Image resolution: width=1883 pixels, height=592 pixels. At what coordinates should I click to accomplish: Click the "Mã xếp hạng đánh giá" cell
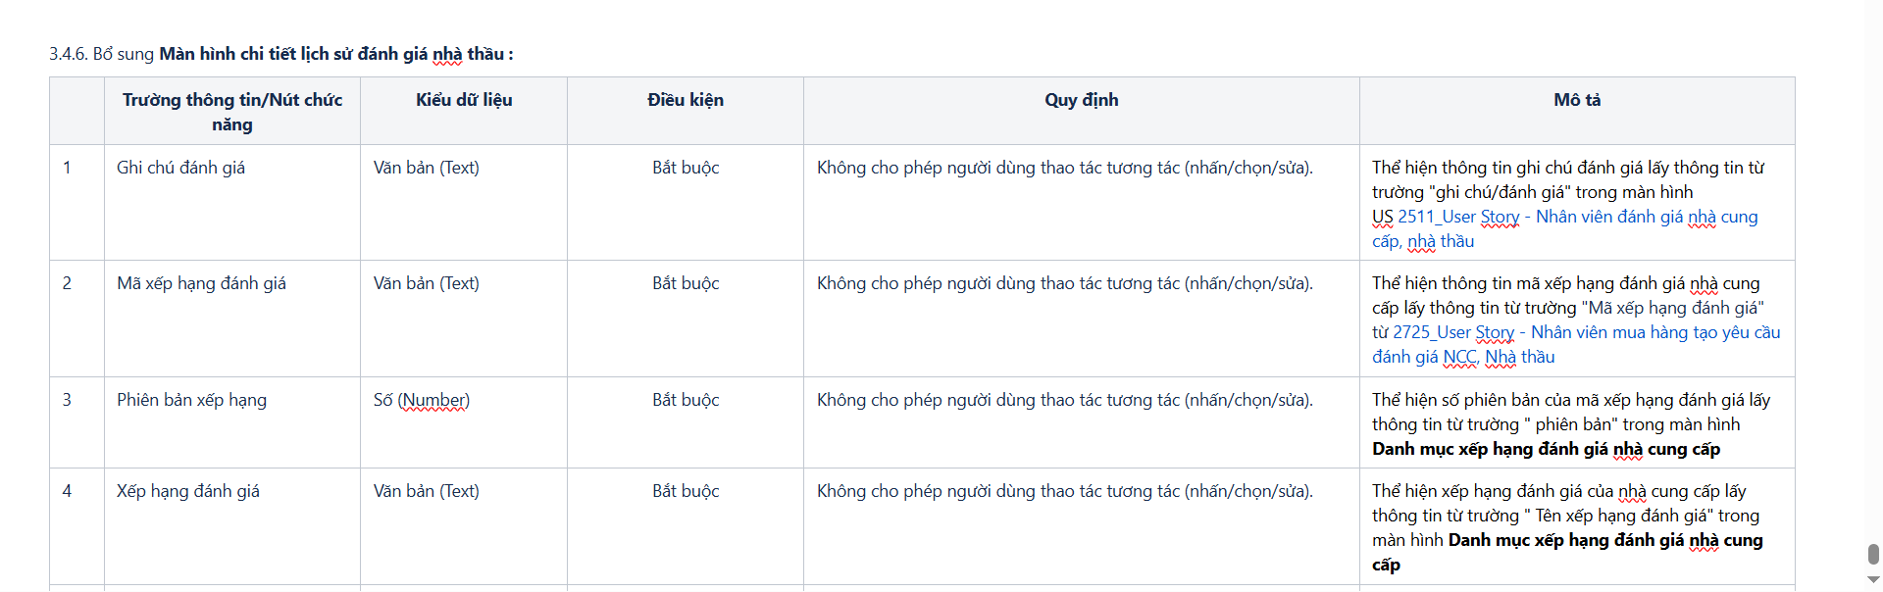[x=202, y=283]
